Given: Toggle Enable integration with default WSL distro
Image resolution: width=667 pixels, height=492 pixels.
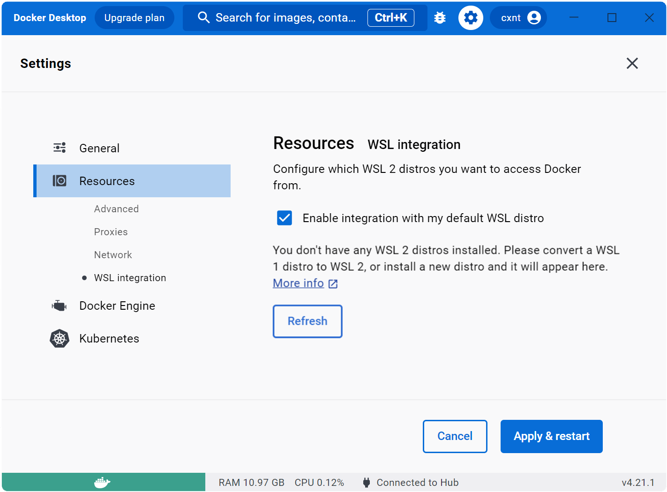Looking at the screenshot, I should 285,218.
